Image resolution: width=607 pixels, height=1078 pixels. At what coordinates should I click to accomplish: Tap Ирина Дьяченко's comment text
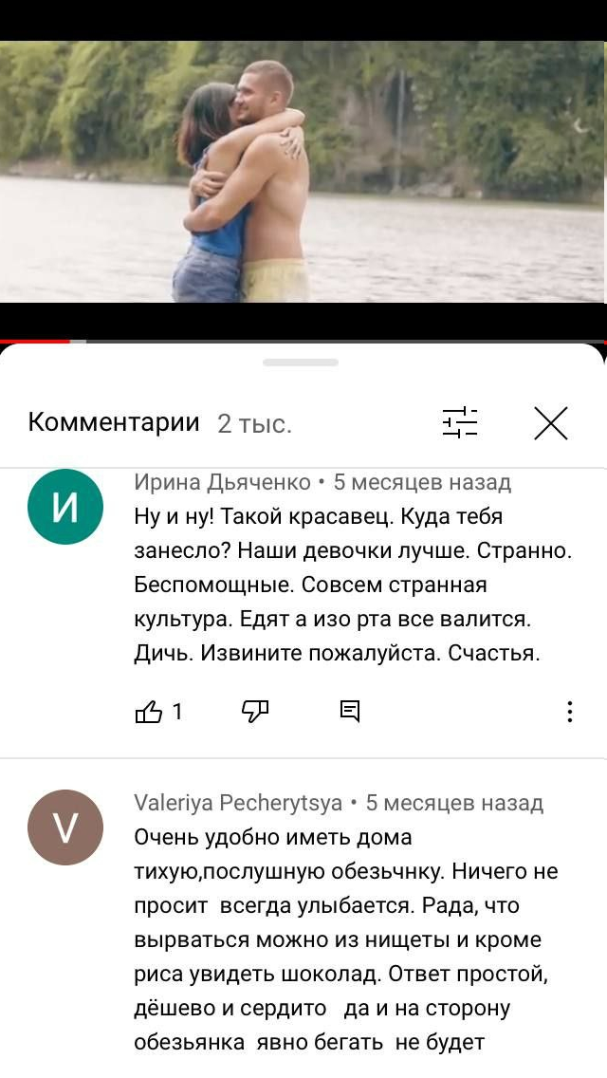pyautogui.click(x=354, y=585)
